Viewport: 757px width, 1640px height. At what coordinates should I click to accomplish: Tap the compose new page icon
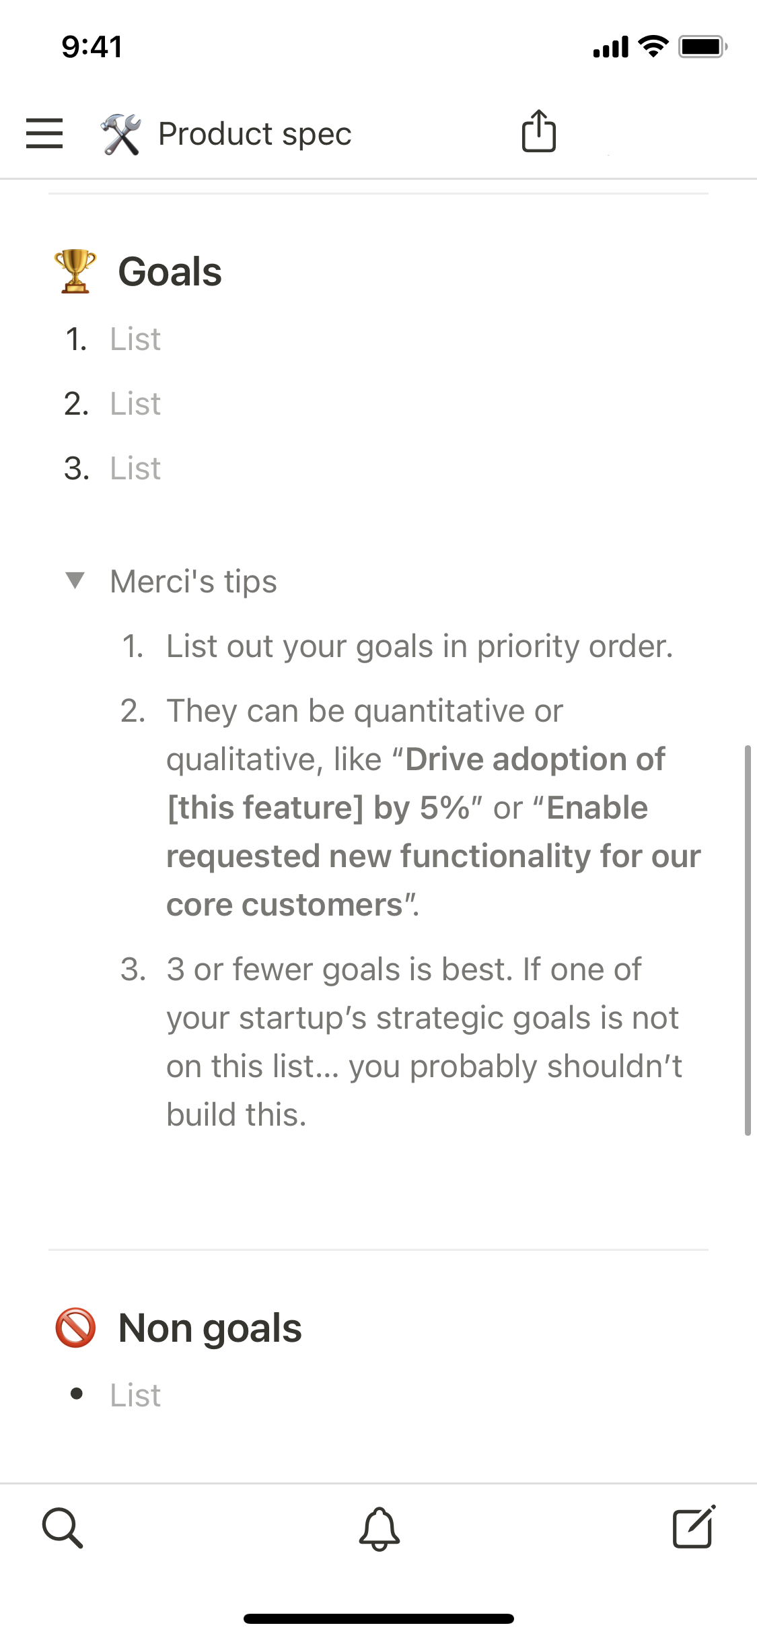(x=694, y=1528)
